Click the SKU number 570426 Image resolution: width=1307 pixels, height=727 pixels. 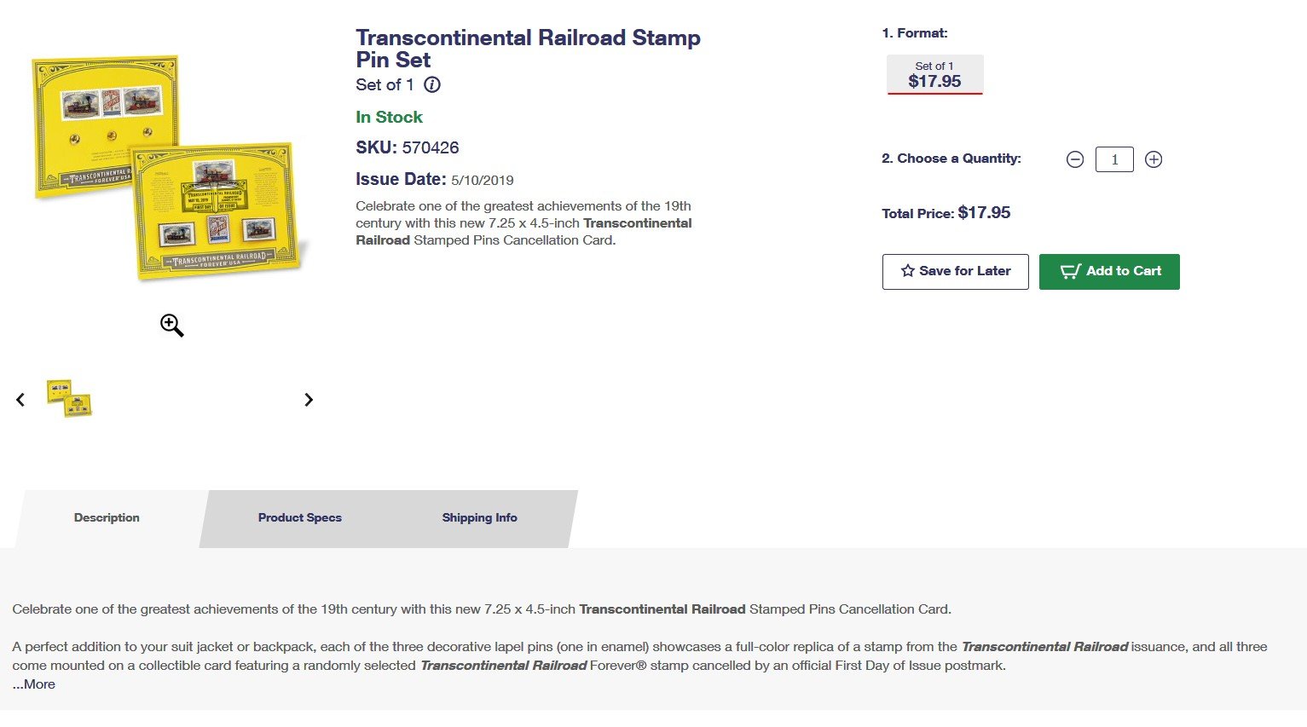(431, 147)
